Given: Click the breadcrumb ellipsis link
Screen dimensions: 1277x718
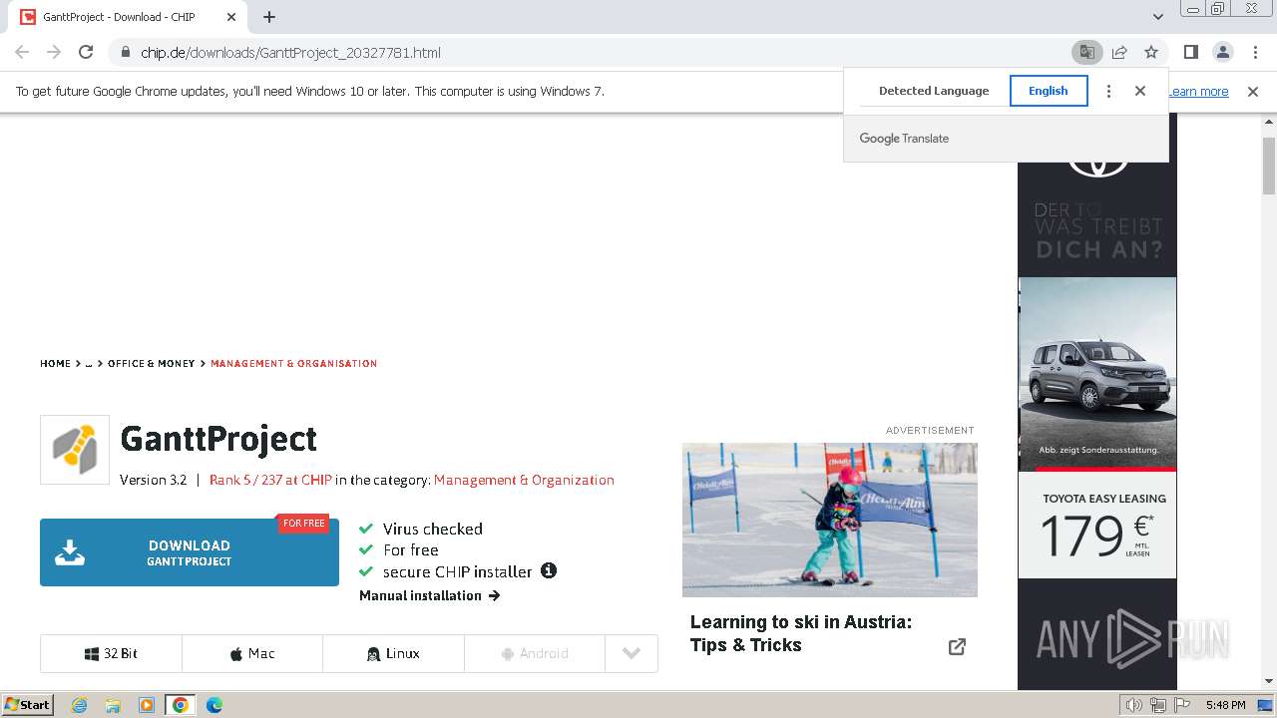Looking at the screenshot, I should point(89,364).
